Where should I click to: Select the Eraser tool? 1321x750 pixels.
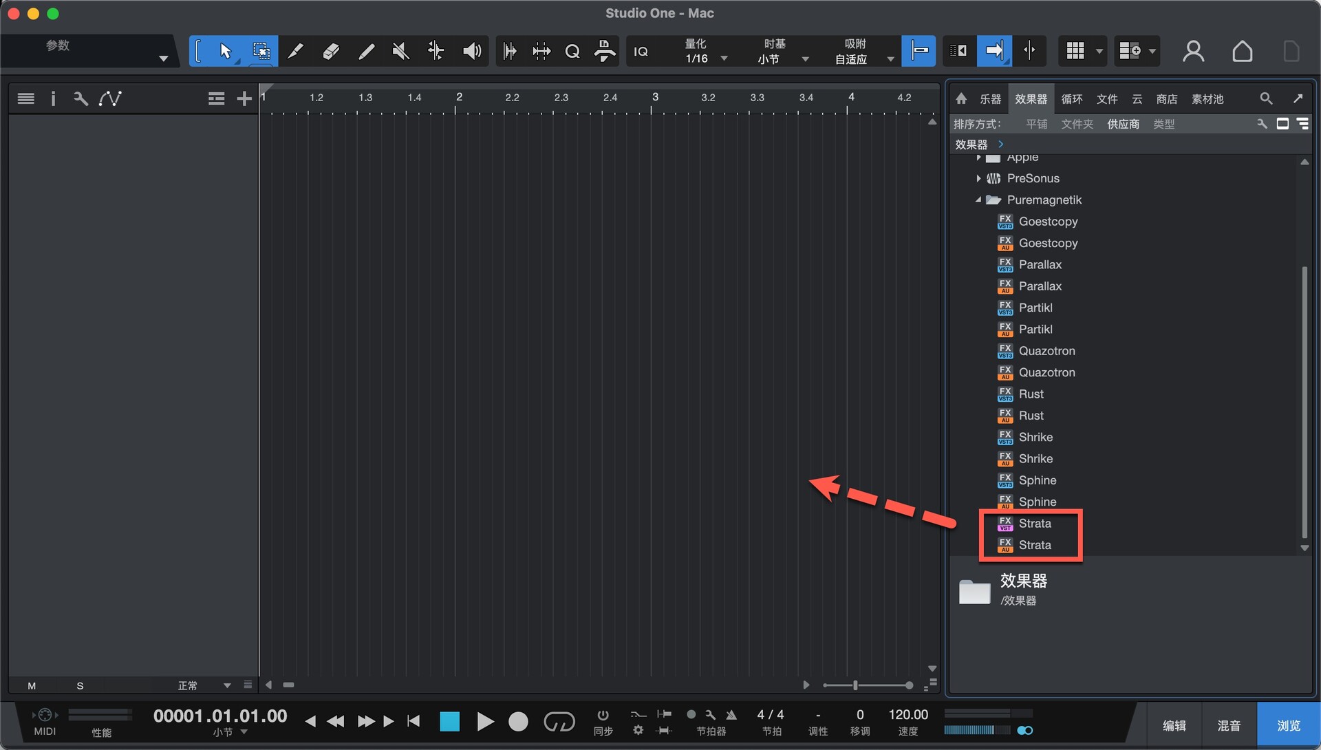pyautogui.click(x=331, y=51)
